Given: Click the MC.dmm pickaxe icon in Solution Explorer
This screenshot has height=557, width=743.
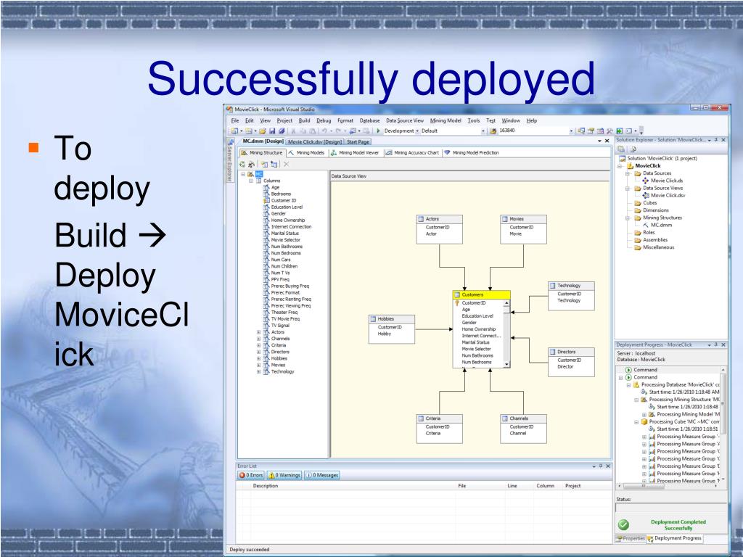Looking at the screenshot, I should point(645,225).
